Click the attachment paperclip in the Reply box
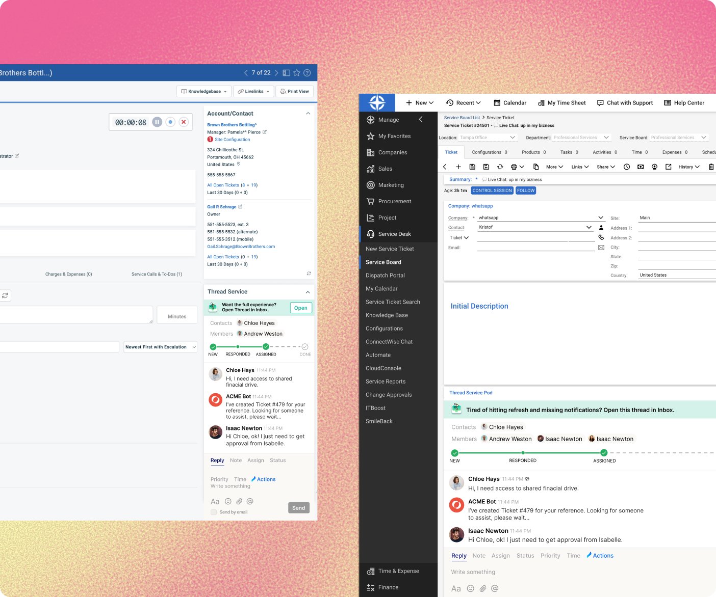 239,501
